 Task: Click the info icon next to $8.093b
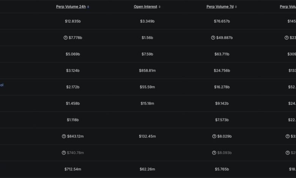coord(214,153)
